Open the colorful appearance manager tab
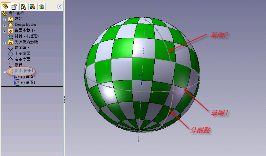Viewport: 266px width, 156px height. (x=41, y=6)
